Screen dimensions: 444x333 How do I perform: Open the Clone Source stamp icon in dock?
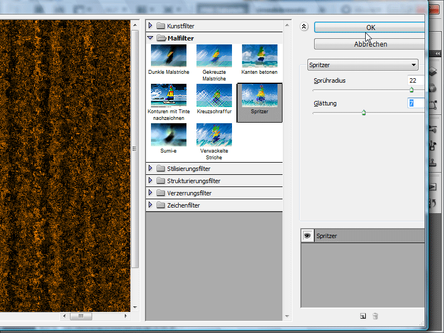(433, 162)
